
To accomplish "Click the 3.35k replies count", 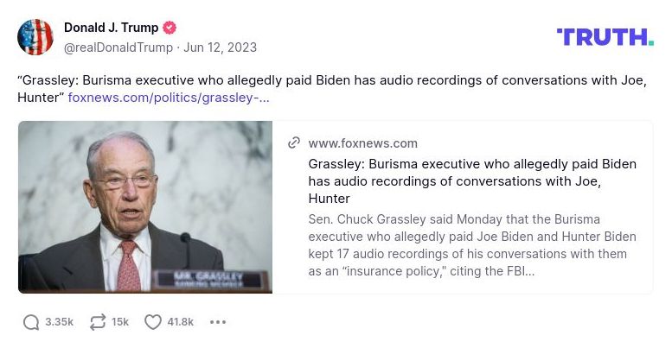I will coord(59,322).
